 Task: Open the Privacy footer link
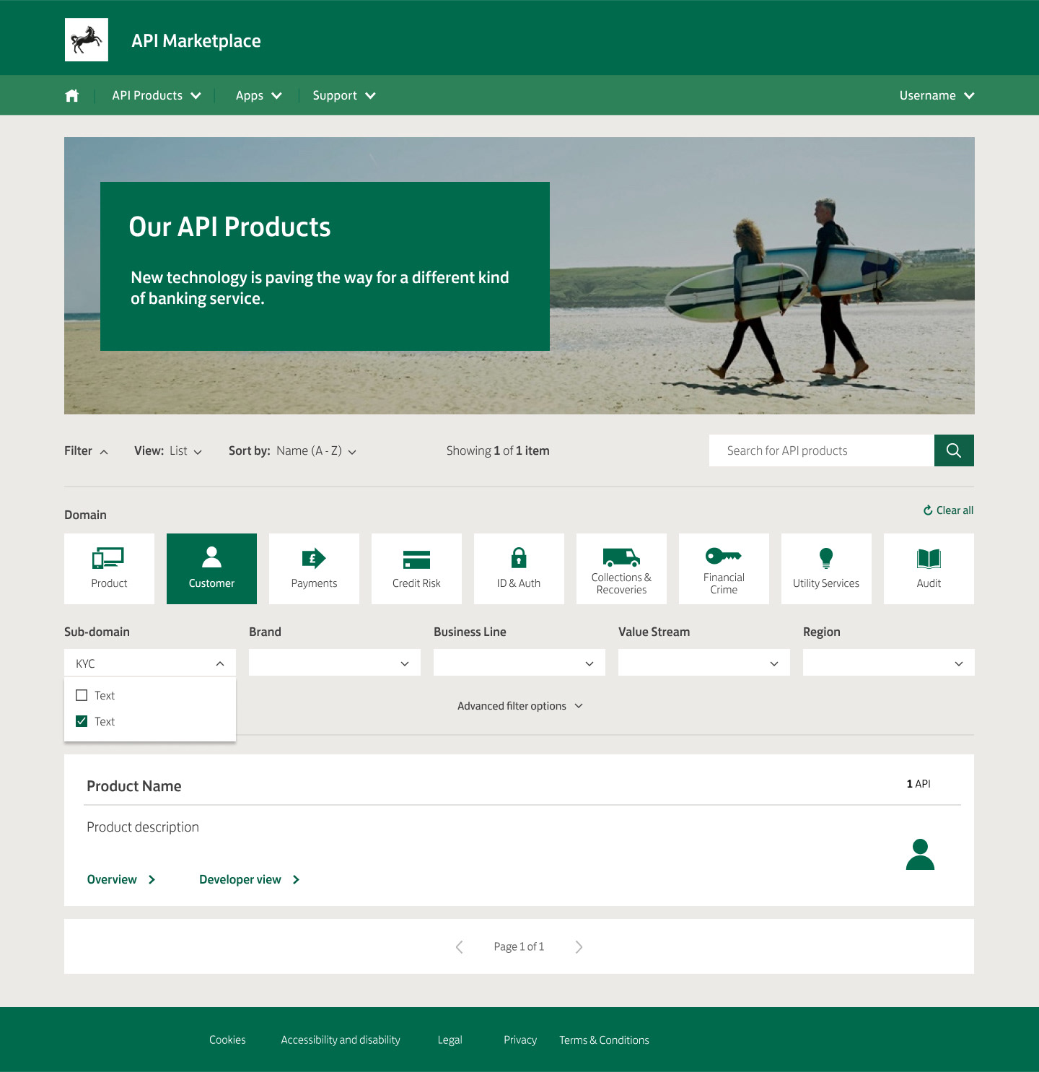pyautogui.click(x=520, y=1040)
